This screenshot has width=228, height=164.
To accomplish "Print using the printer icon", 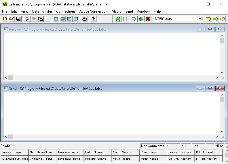I will pyautogui.click(x=85, y=19).
